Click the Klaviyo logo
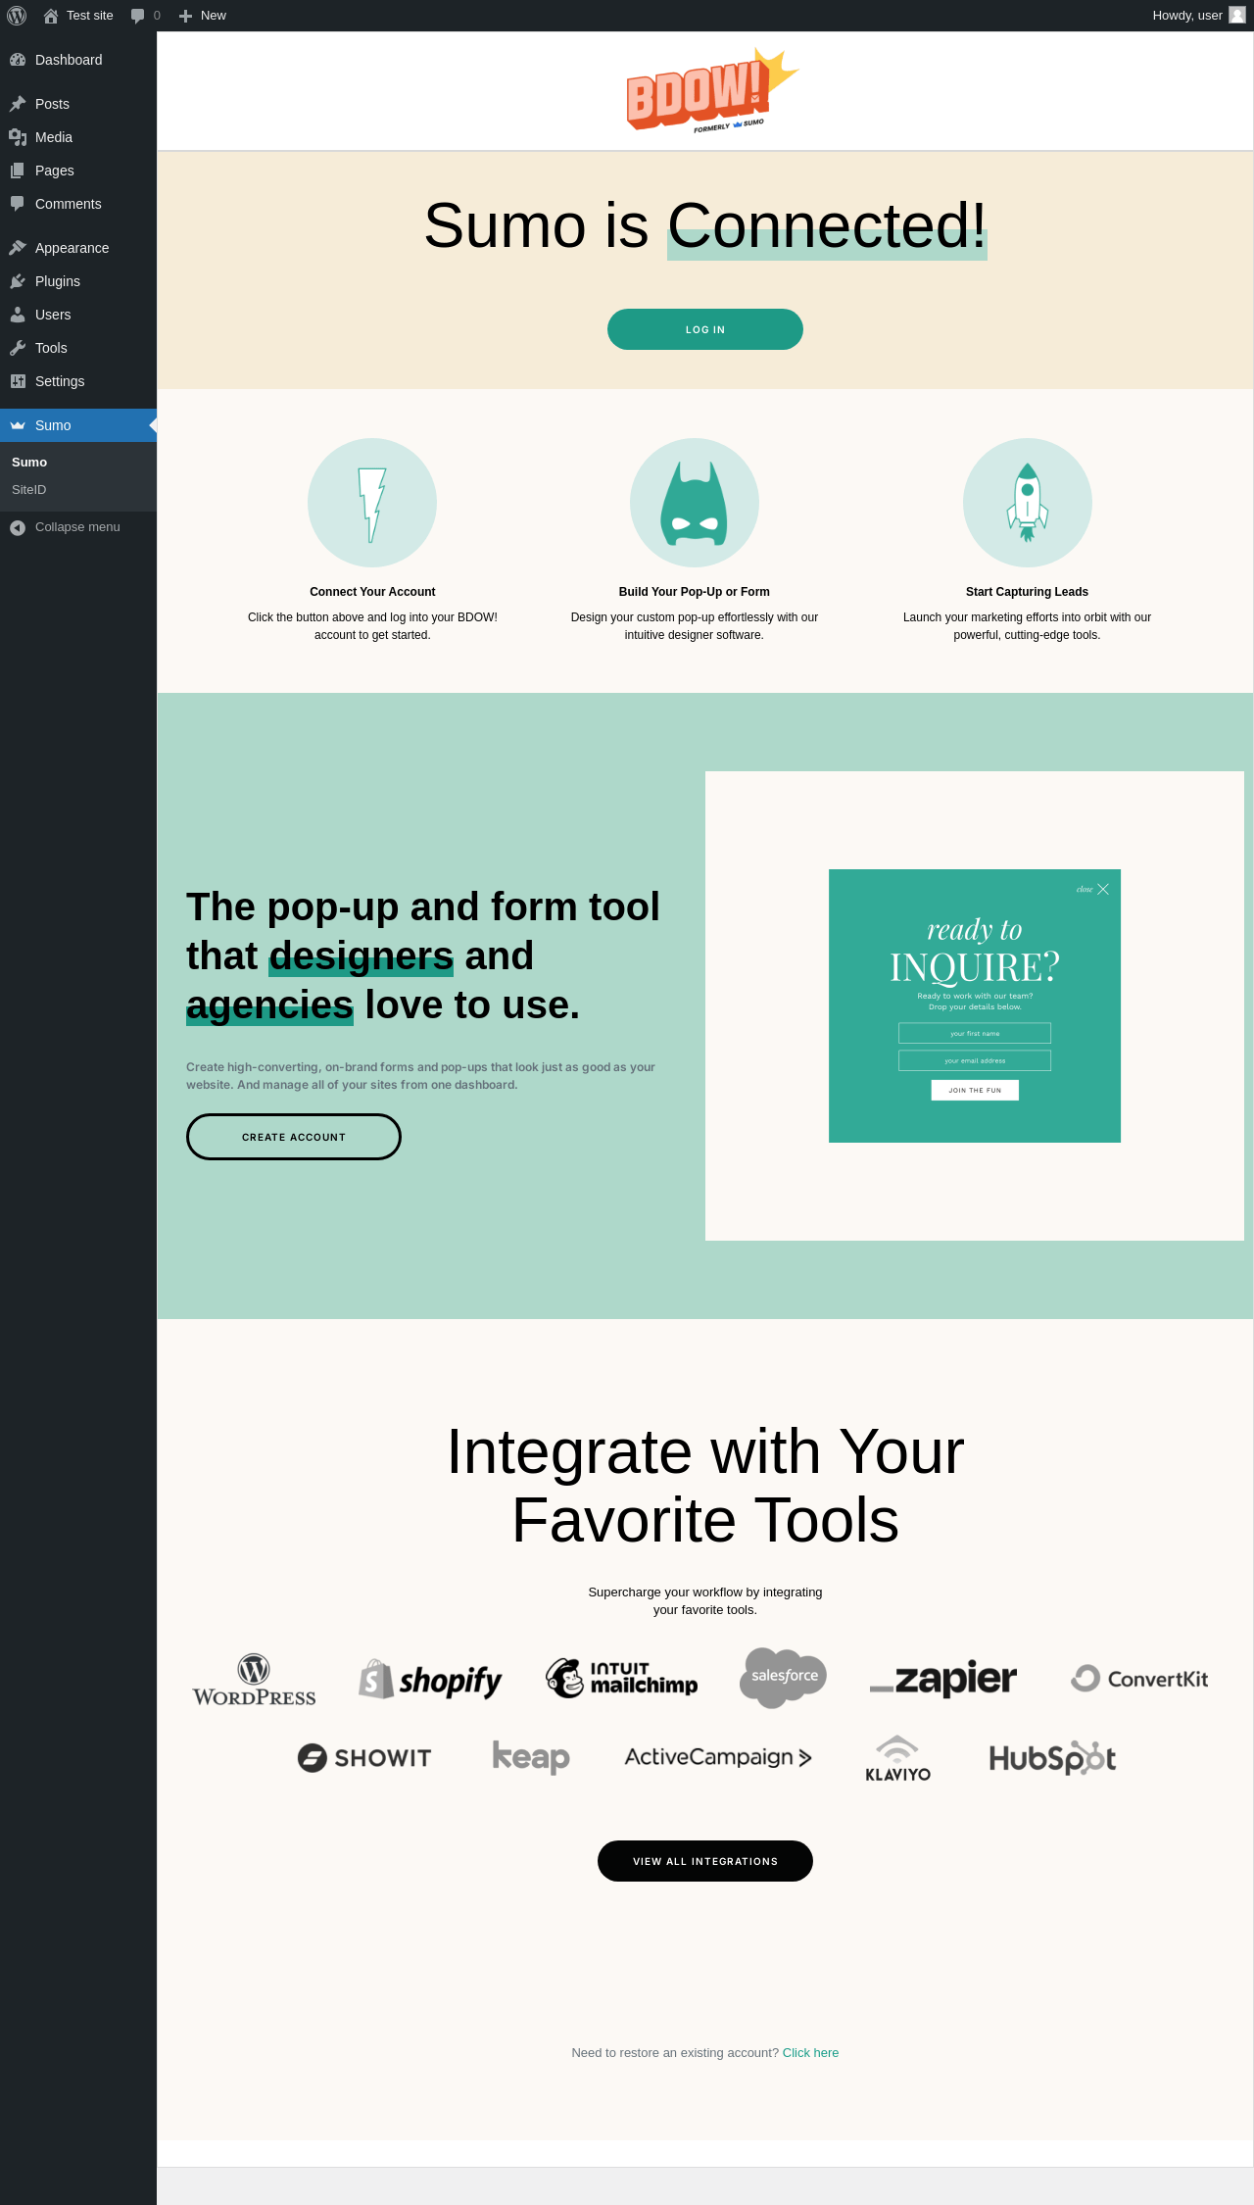 click(897, 1758)
